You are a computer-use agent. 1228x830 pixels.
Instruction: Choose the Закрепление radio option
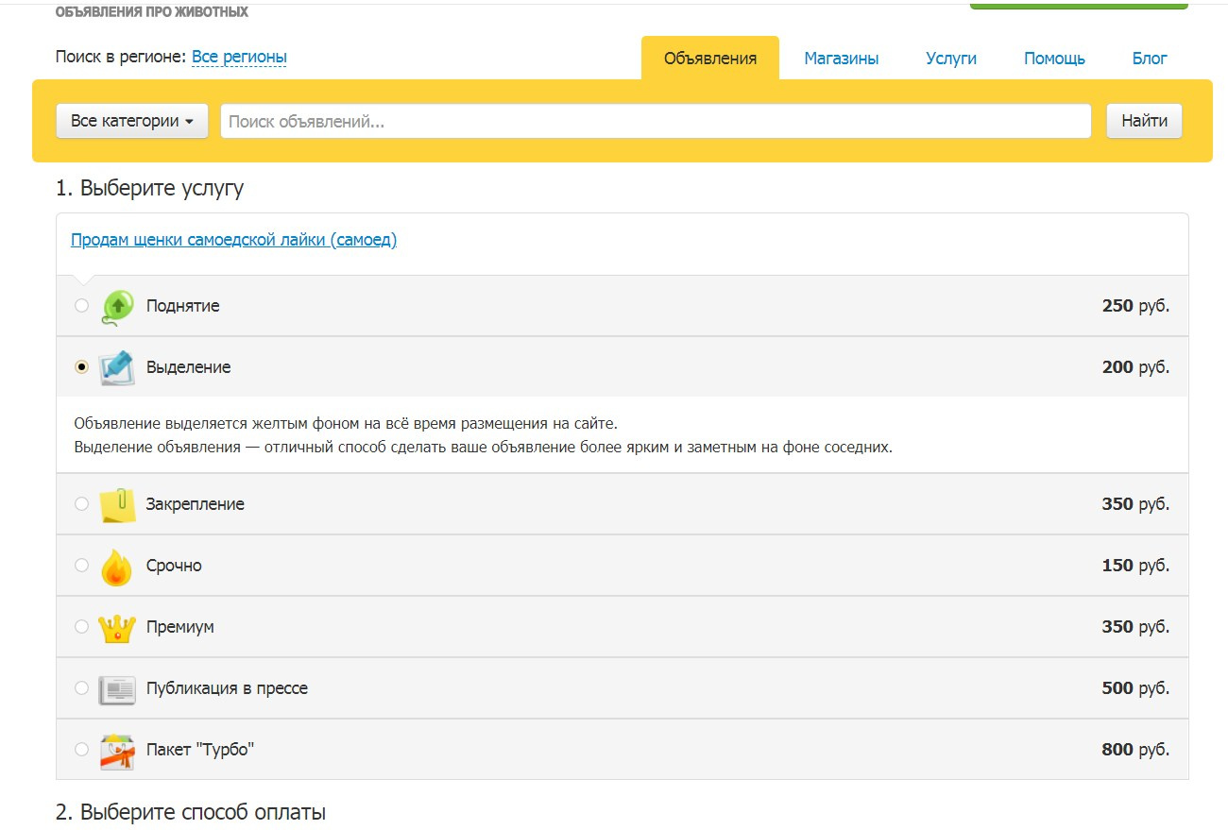[x=81, y=504]
